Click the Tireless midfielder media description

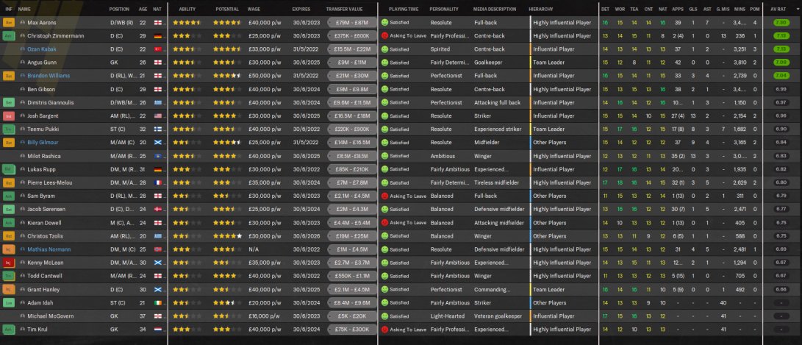click(497, 182)
